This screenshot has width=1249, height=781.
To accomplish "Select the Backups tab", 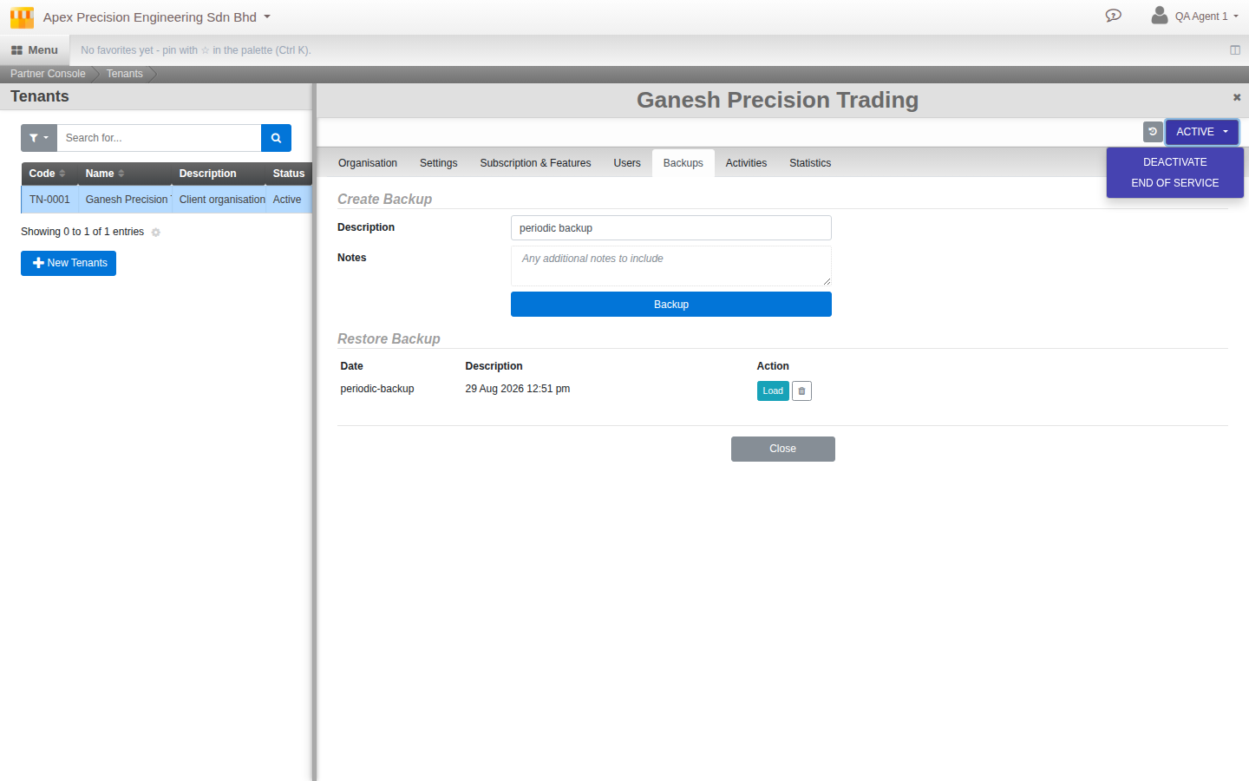I will [x=683, y=163].
